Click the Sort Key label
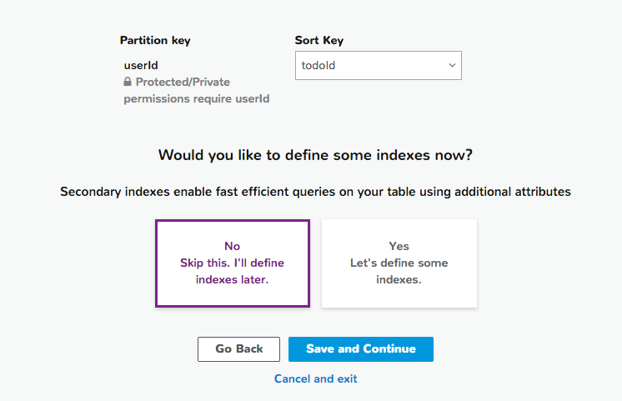 (x=319, y=40)
